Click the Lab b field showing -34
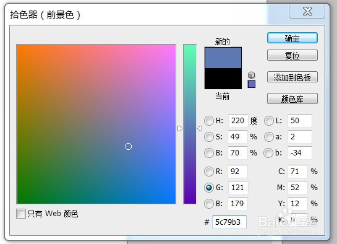337x244 pixels. click(300, 153)
